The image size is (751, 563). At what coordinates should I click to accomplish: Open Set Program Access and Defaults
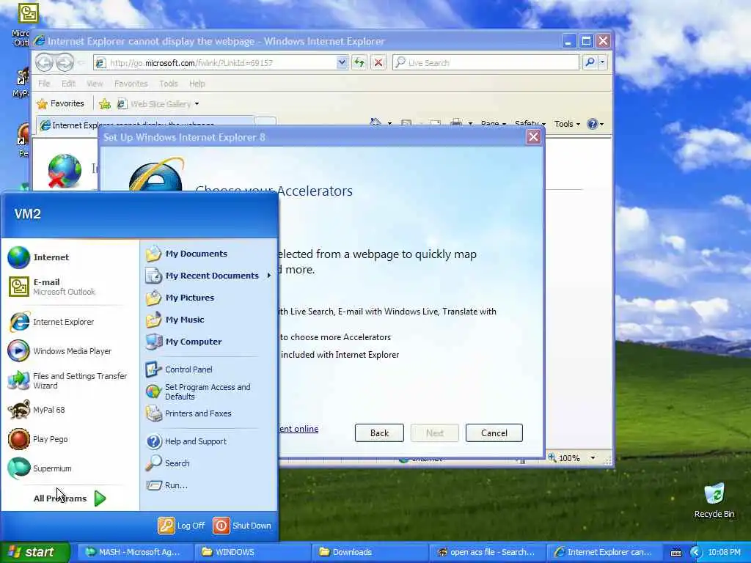(197, 391)
